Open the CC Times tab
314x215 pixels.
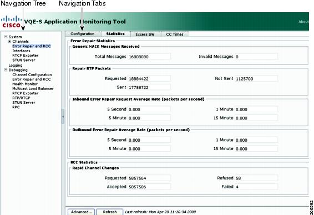[x=175, y=34]
